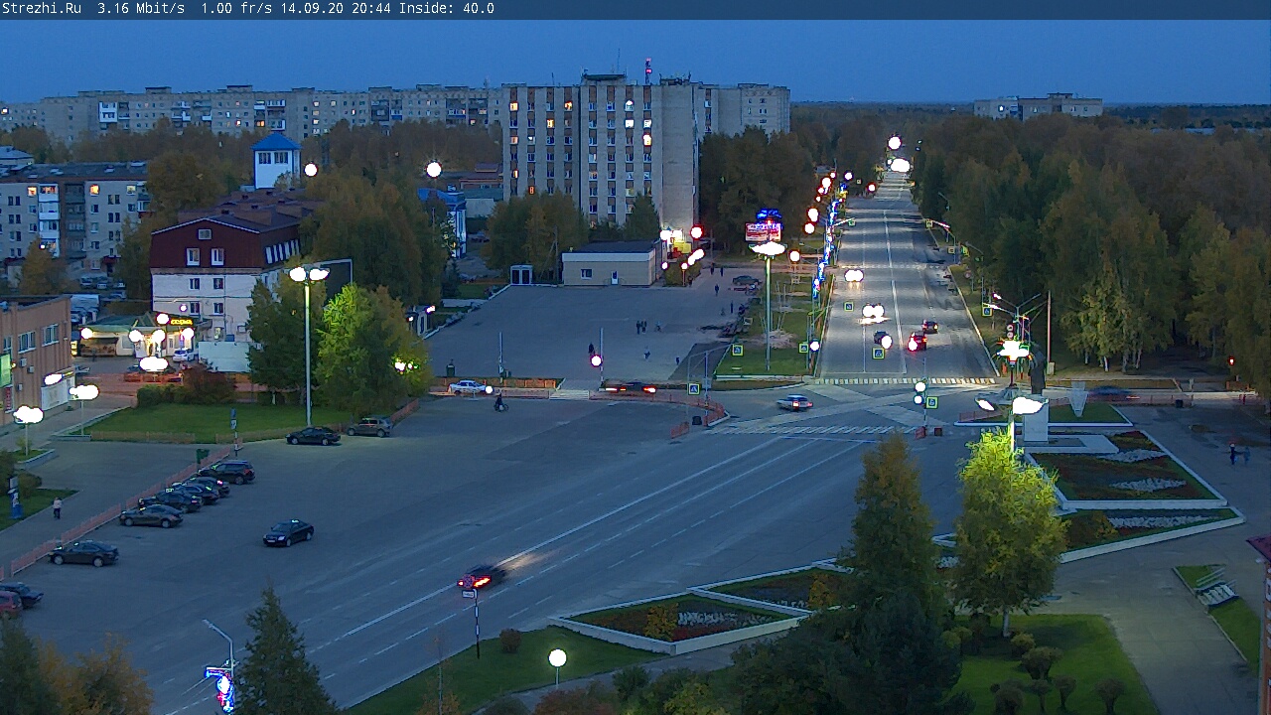Viewport: 1271px width, 715px height.
Task: Click the "Inside: 40.0" temperature readout
Action: pyautogui.click(x=447, y=9)
